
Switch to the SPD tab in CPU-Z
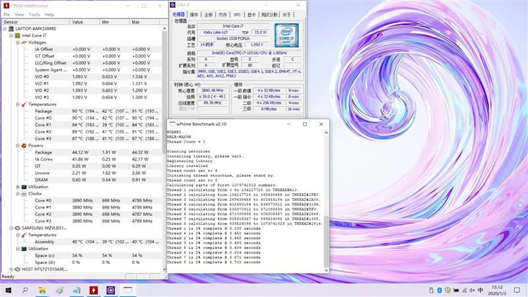tap(237, 15)
